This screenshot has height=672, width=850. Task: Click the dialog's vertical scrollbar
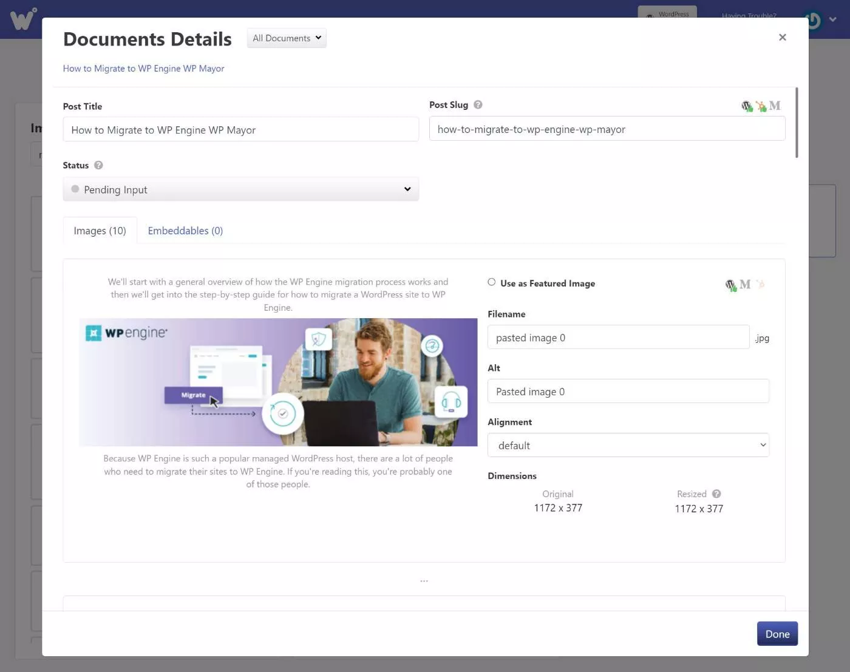click(x=797, y=123)
